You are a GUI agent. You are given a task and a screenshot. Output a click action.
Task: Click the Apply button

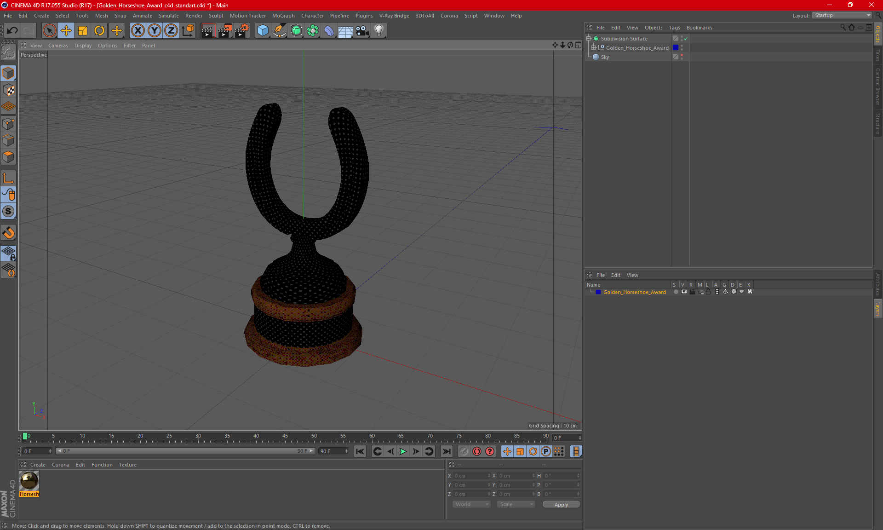561,505
